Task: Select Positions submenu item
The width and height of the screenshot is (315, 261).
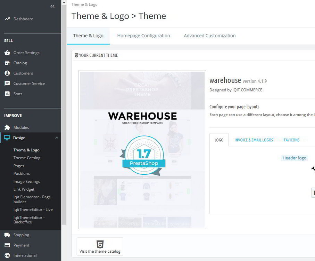Action: pos(22,174)
